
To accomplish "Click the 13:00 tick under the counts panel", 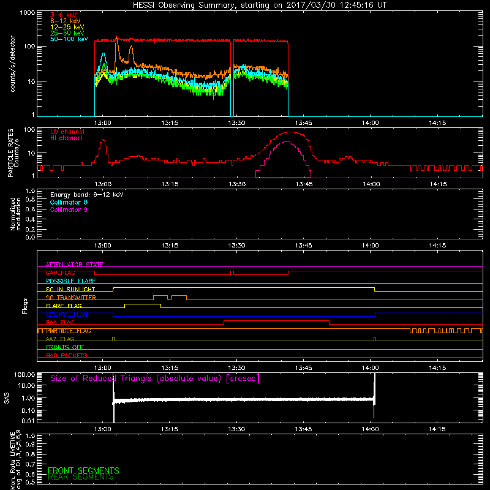I will pos(103,123).
